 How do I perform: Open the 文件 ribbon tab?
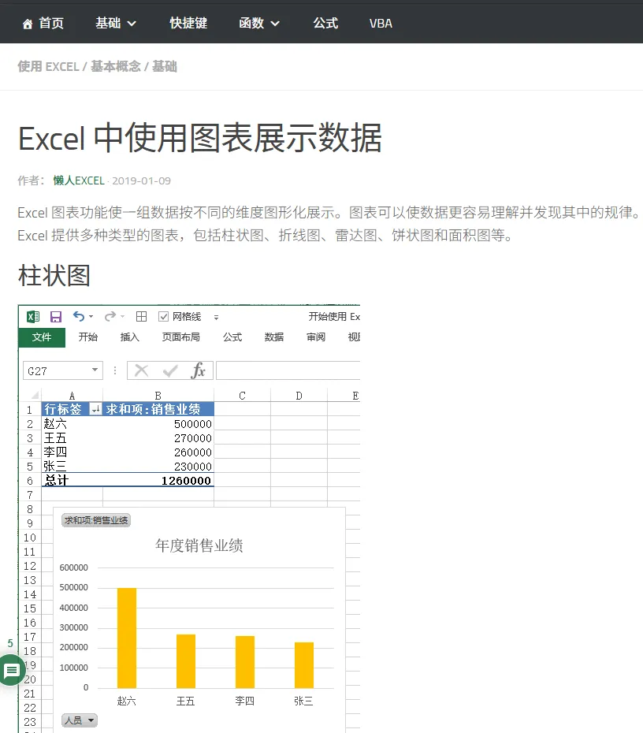pos(42,337)
